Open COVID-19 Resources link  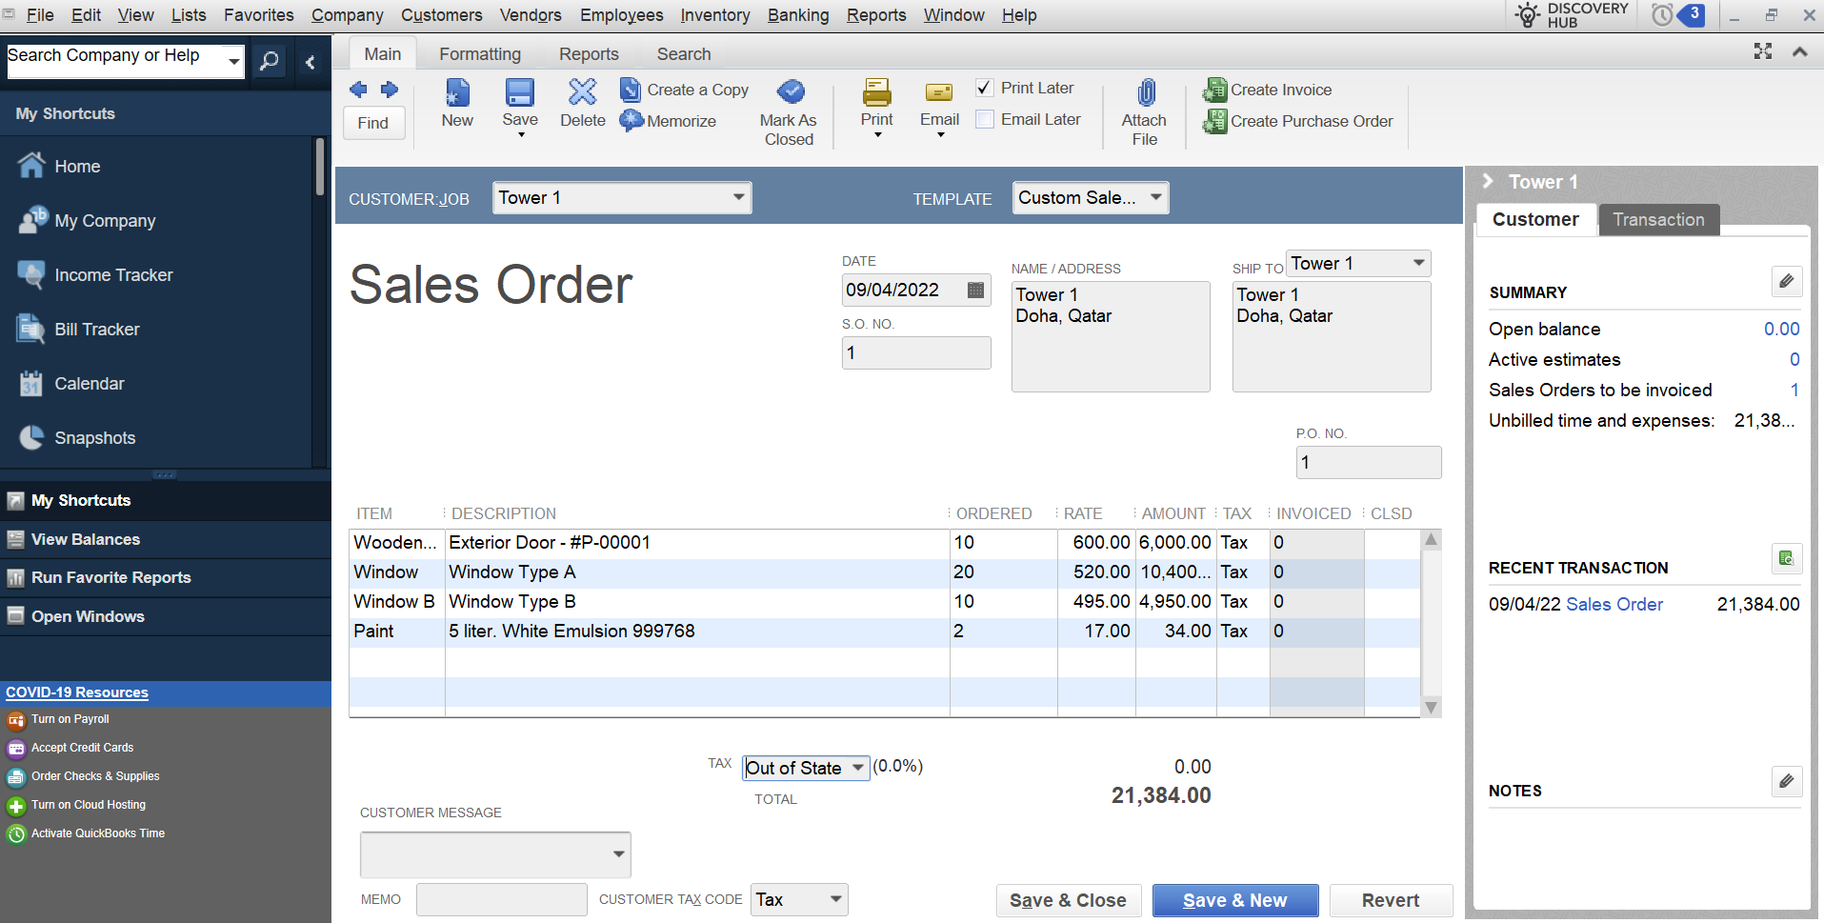click(x=77, y=692)
